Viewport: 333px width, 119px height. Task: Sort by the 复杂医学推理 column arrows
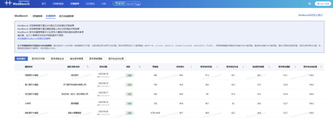(x=269, y=67)
